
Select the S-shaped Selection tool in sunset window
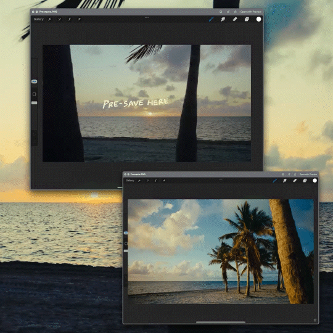[x=69, y=19]
